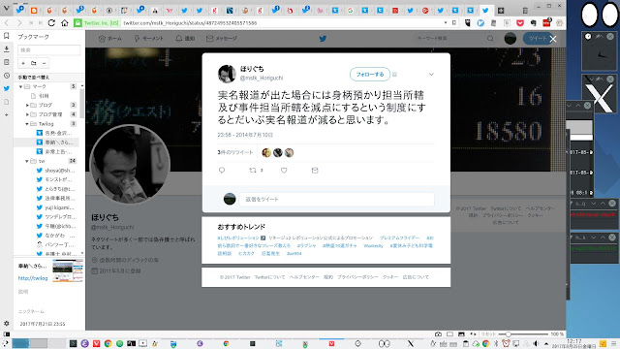Open the History panel clock icon
This screenshot has width=620, height=349.
(7, 76)
